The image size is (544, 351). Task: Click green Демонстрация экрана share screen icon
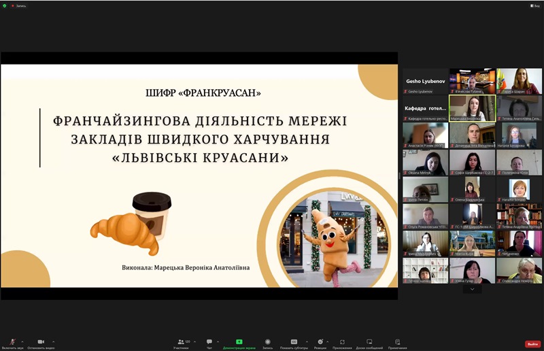coord(239,342)
